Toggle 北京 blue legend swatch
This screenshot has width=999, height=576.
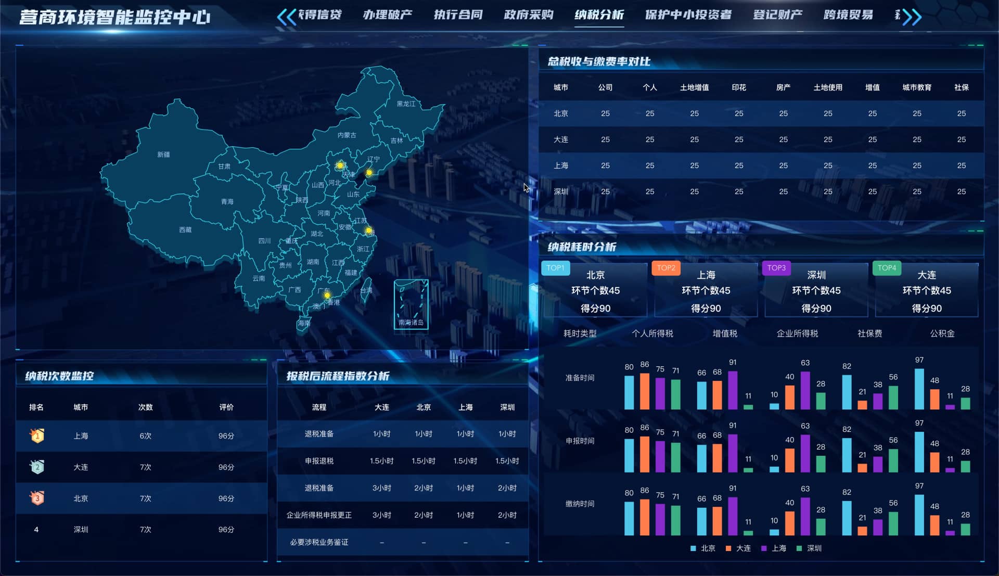tap(693, 548)
